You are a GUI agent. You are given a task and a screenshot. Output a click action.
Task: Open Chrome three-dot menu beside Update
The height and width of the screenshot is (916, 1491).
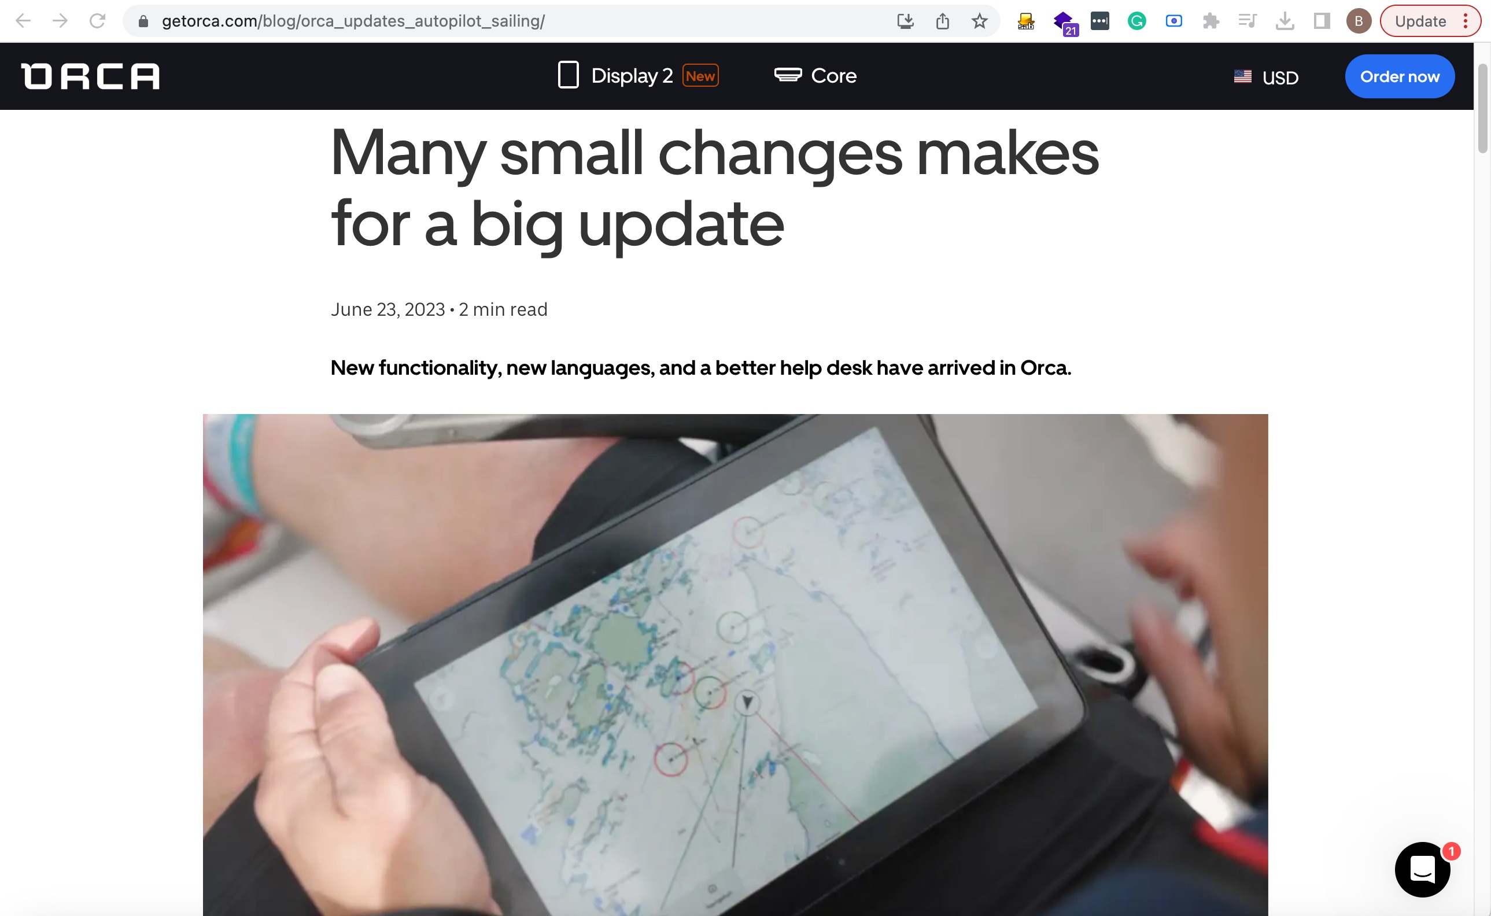click(x=1465, y=21)
